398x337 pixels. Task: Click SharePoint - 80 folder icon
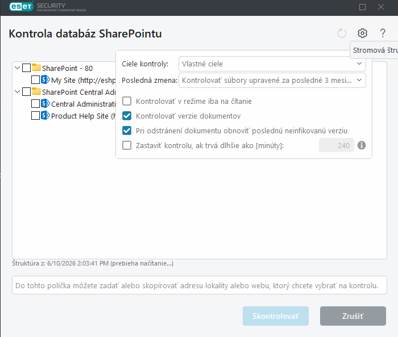[x=36, y=68]
